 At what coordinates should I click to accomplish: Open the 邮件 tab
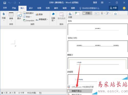click(x=56, y=8)
